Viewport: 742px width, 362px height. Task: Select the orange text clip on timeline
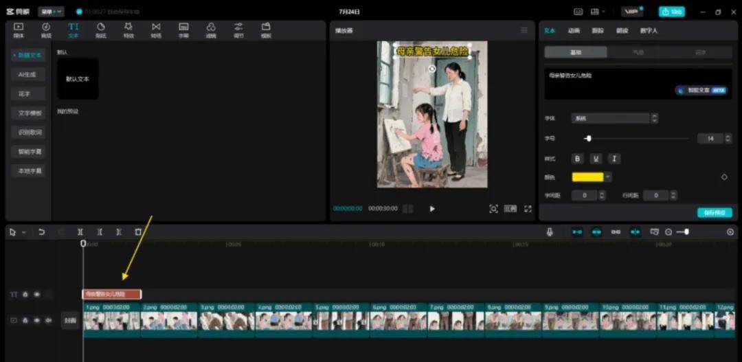coord(112,294)
